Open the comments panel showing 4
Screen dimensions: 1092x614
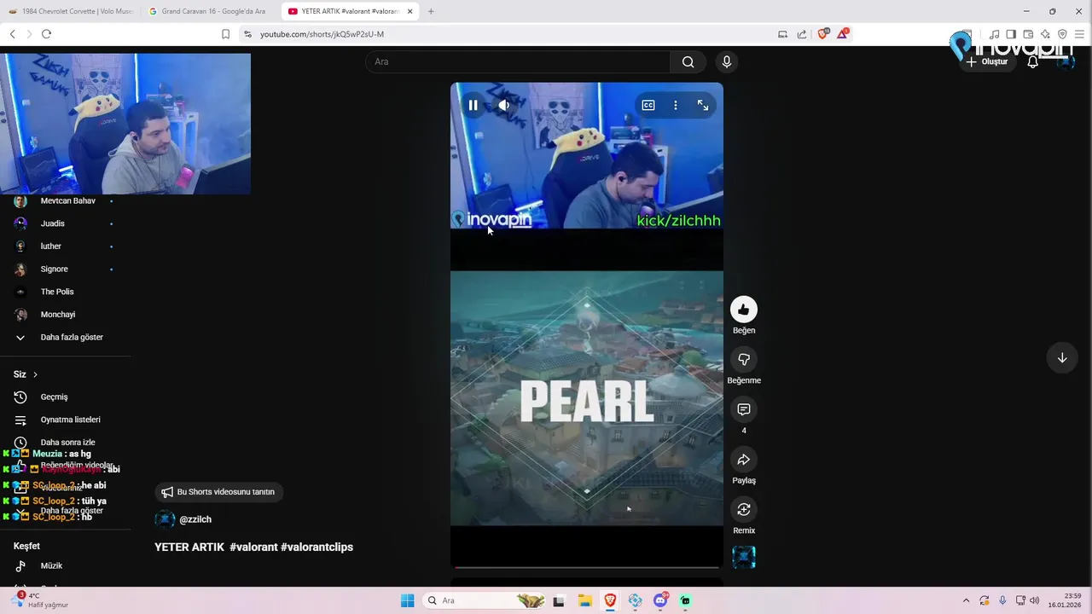click(x=744, y=409)
